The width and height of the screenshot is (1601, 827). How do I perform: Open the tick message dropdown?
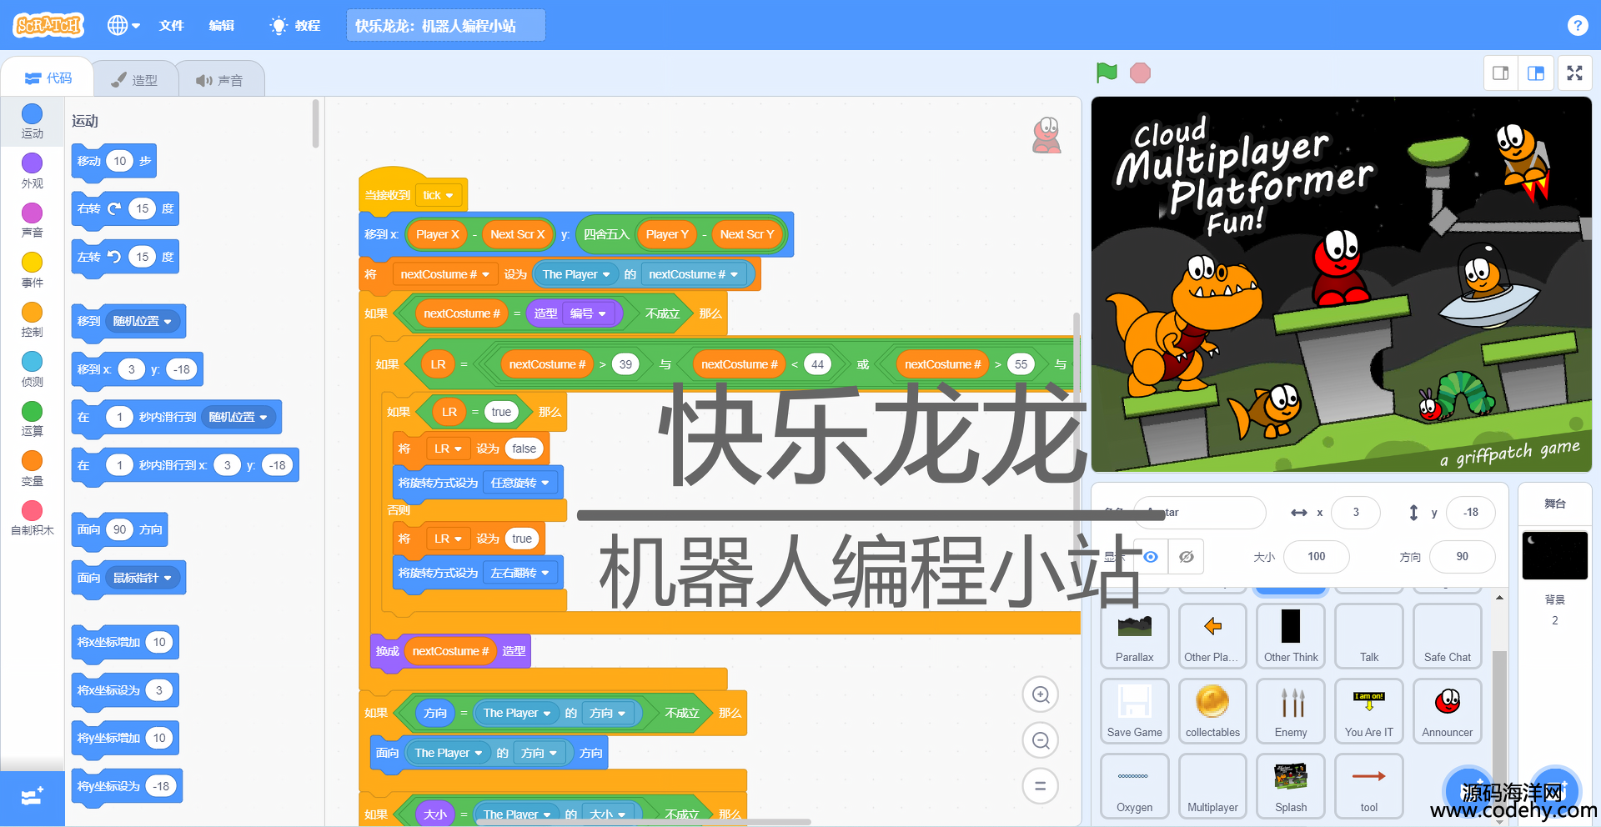439,196
